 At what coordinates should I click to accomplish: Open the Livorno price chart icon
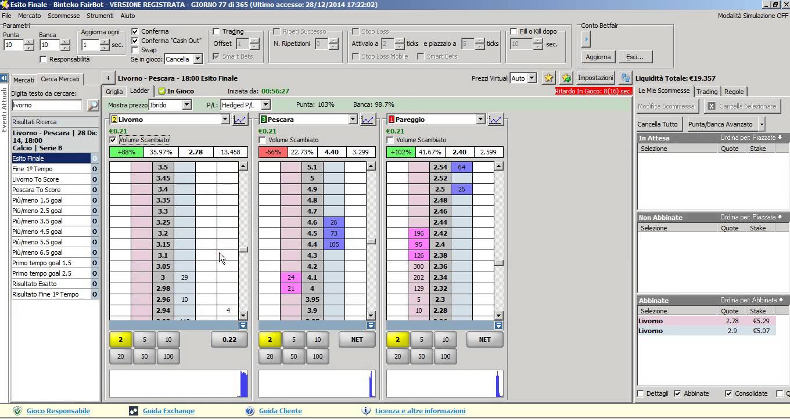[240, 120]
